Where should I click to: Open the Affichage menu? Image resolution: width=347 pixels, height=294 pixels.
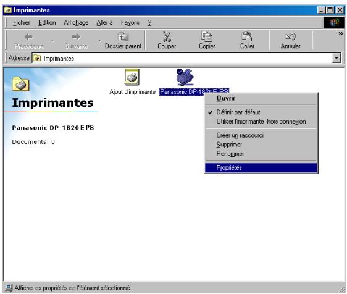(76, 23)
